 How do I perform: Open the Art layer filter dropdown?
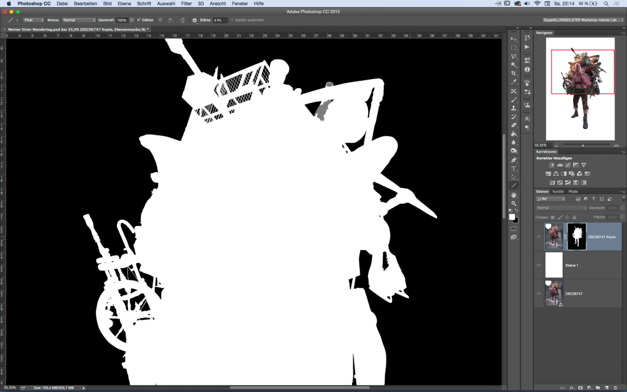[550, 199]
